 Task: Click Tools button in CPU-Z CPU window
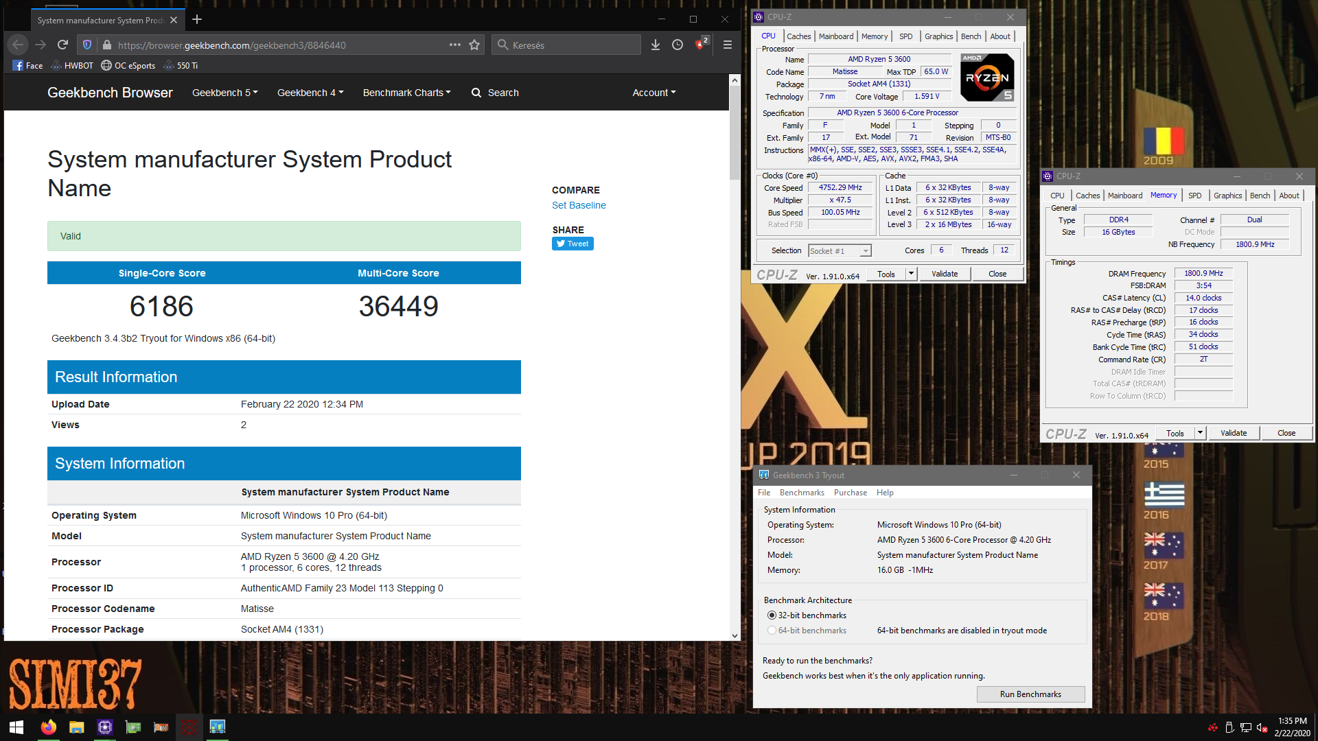886,274
